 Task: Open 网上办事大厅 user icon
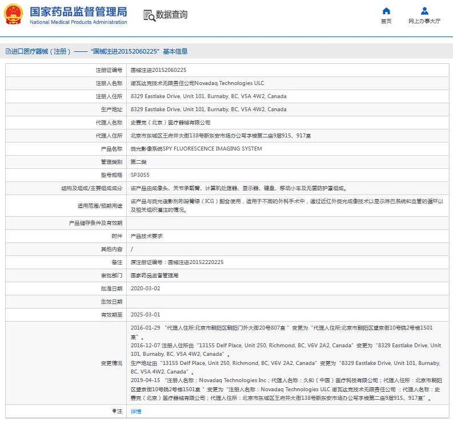424,11
